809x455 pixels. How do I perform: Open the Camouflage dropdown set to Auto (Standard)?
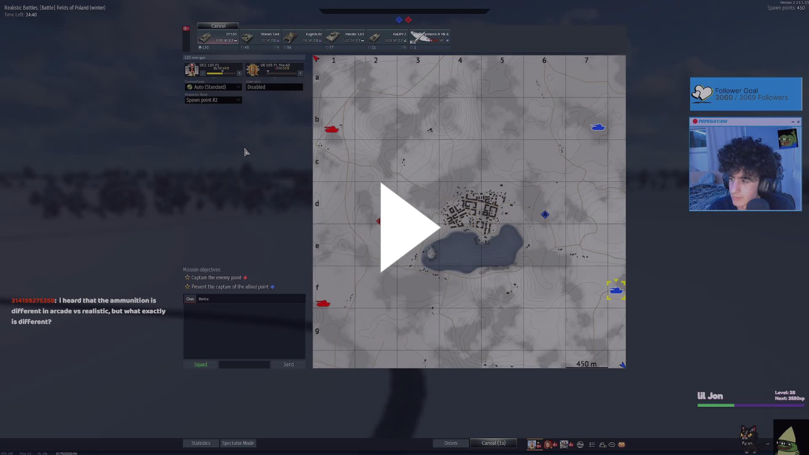click(213, 87)
